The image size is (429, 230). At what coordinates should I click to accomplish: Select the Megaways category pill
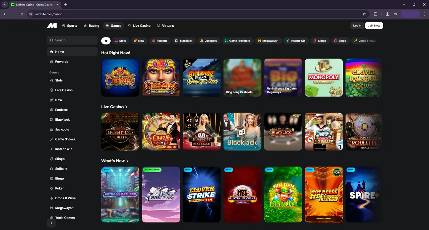(268, 41)
